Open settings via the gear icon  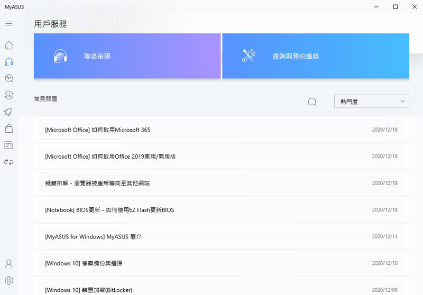[8, 280]
